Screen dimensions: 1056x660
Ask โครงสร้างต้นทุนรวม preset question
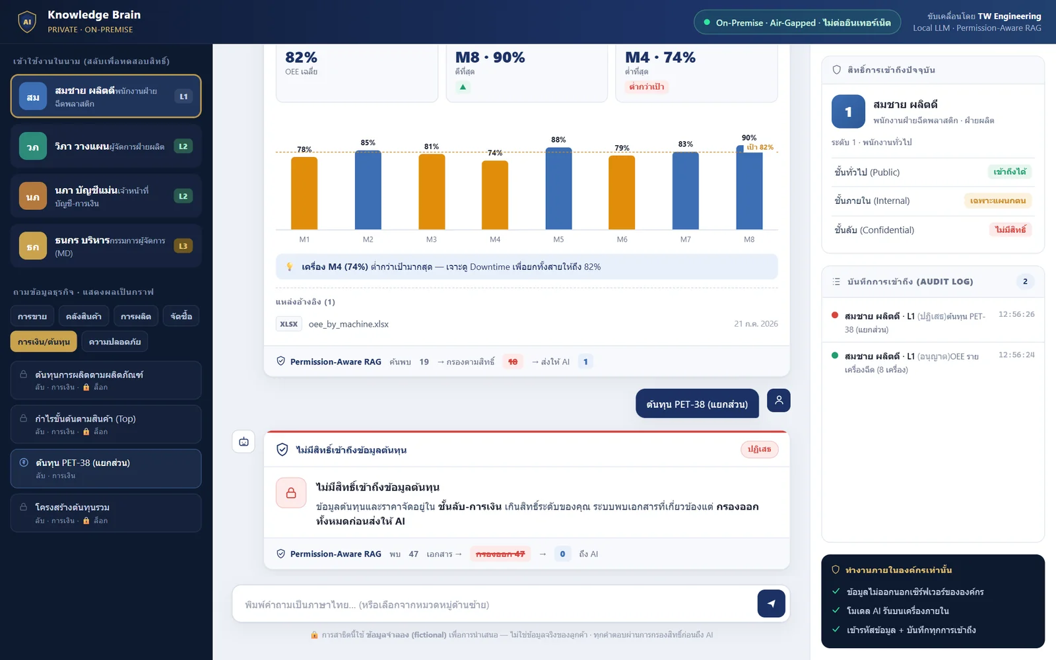[x=106, y=513]
